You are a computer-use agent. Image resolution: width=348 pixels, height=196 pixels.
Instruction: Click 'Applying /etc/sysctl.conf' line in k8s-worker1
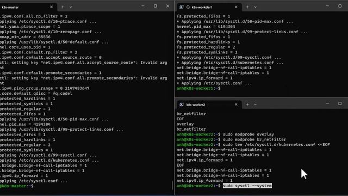pos(214,83)
